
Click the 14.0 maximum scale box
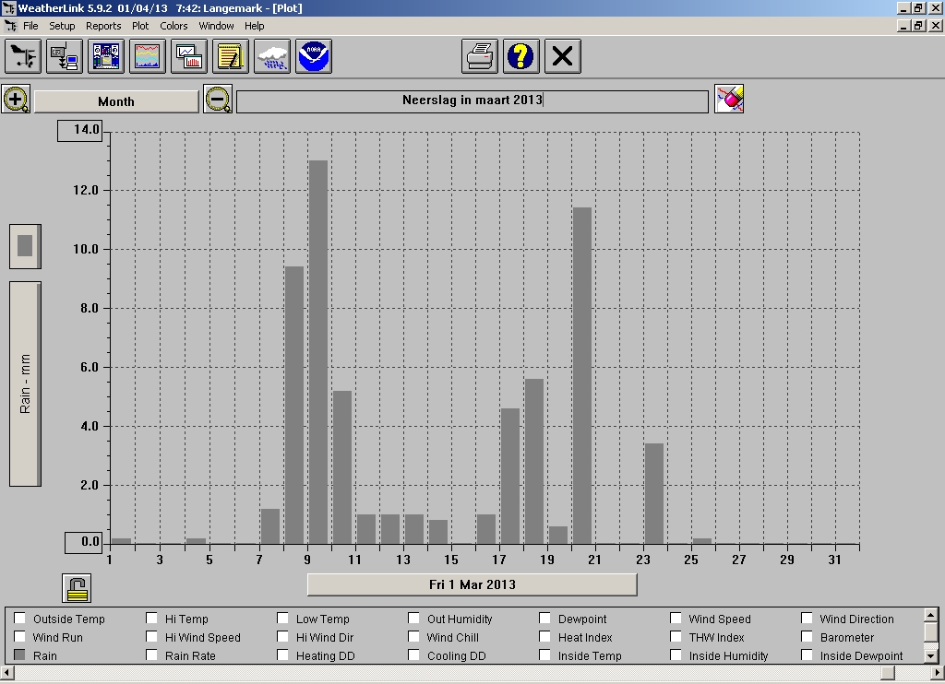tap(80, 131)
